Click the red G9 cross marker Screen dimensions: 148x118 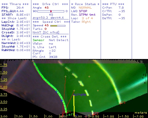coord(120,104)
